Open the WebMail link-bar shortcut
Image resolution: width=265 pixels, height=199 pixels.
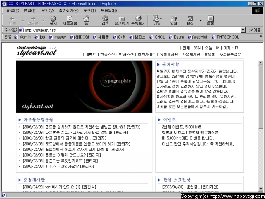[x=198, y=37]
